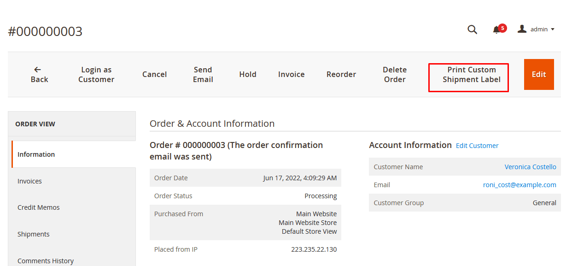Open the notifications bell icon
Screen dimensions: 572x266
pos(496,30)
